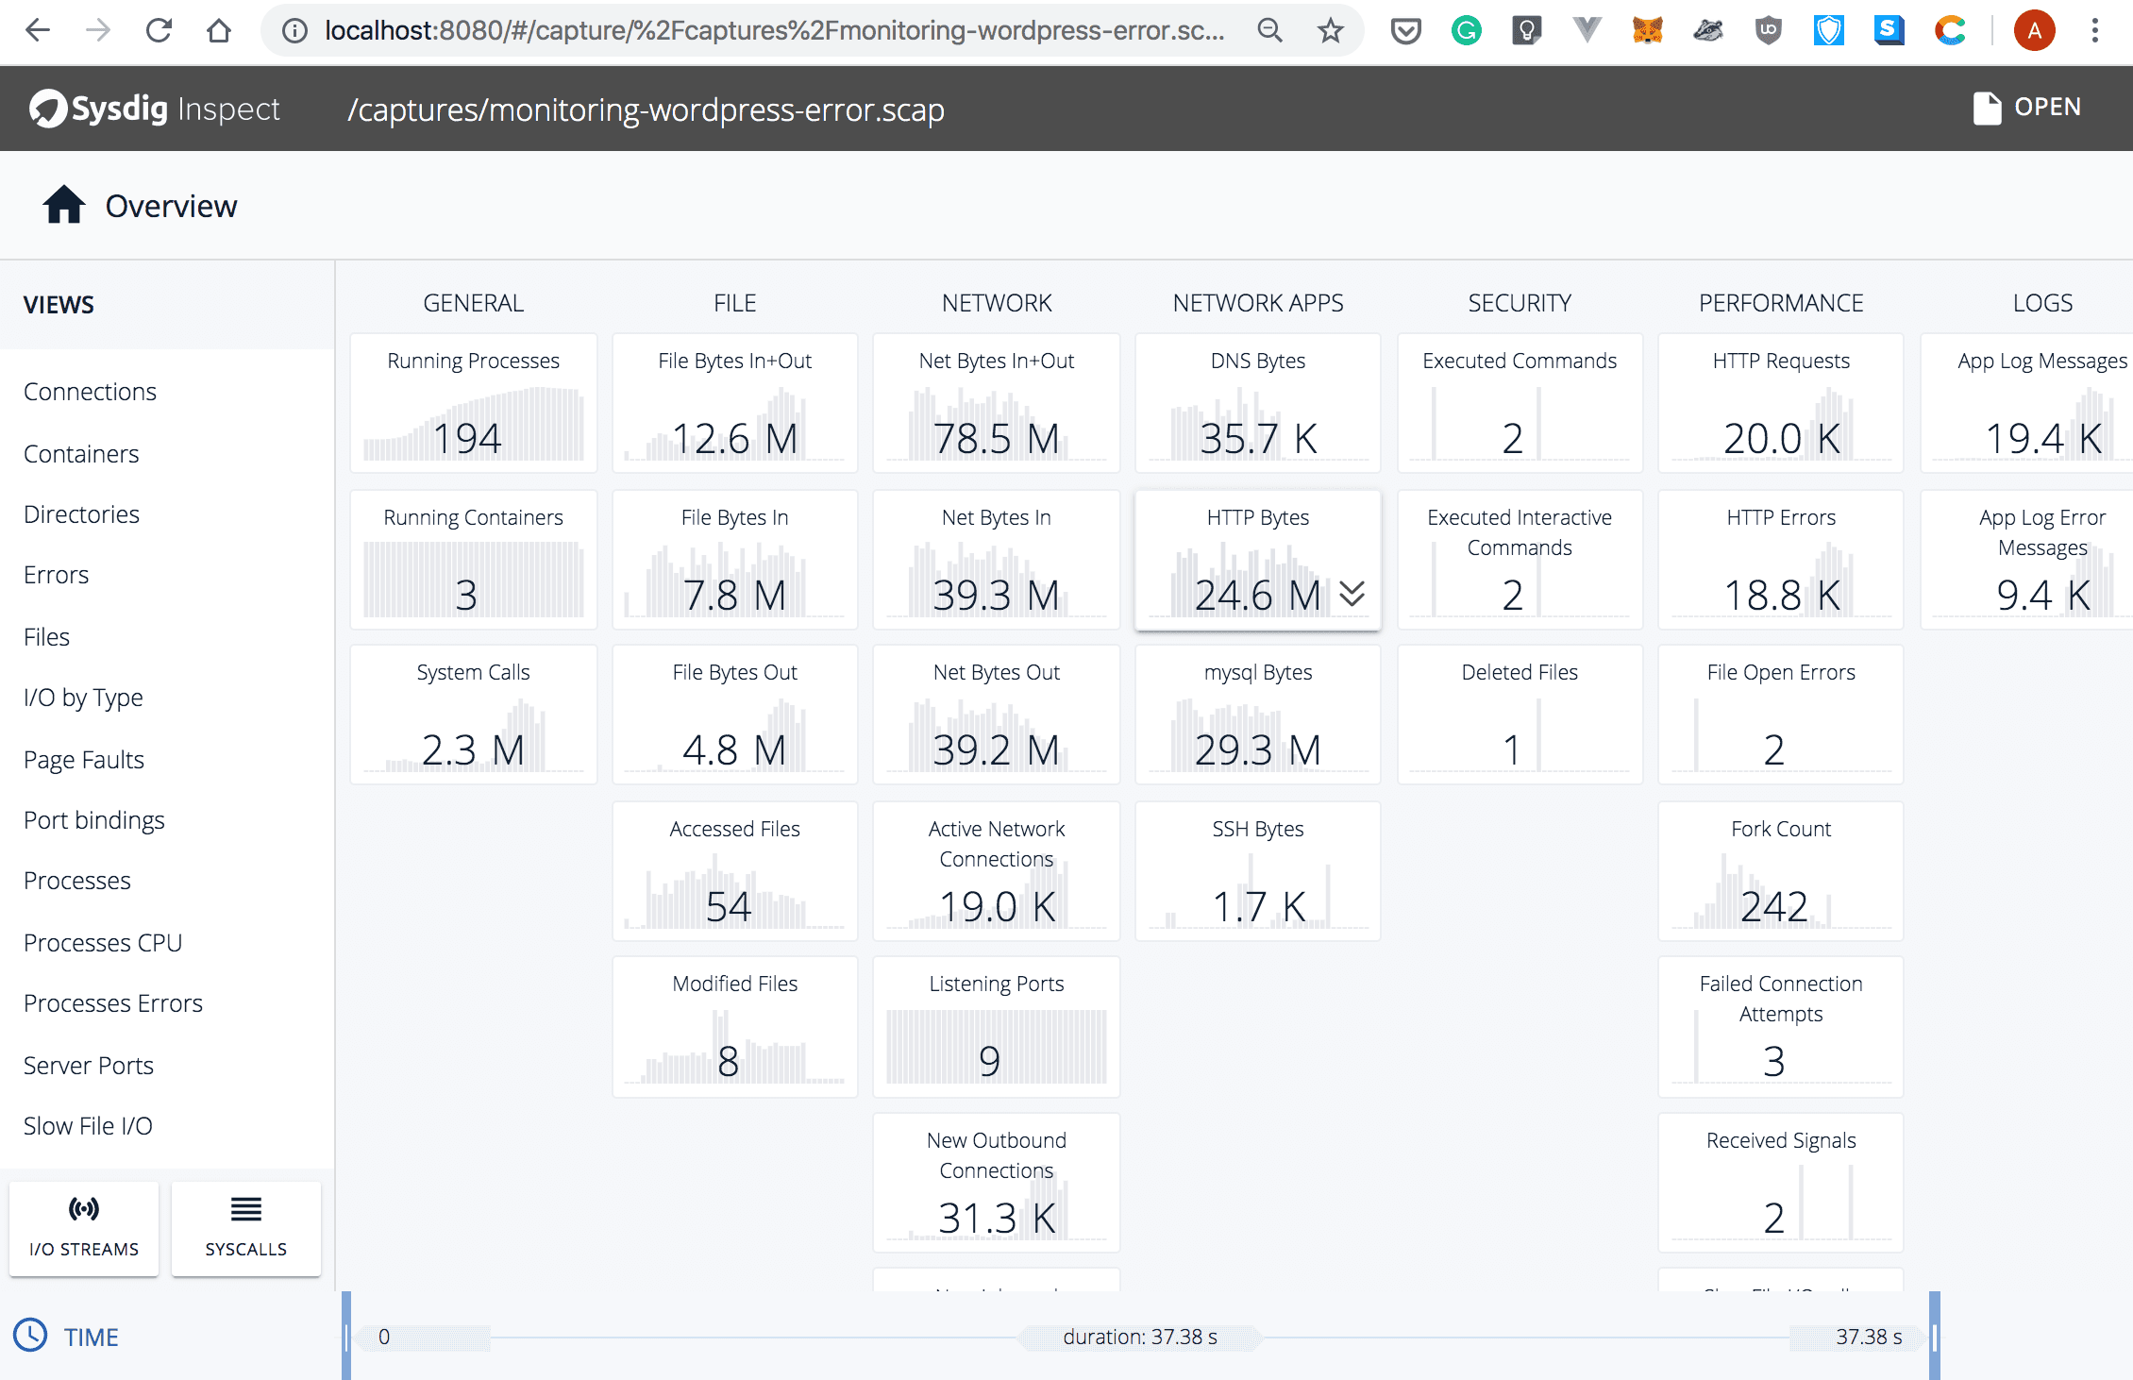2133x1380 pixels.
Task: Open Failed Connection Attempts tile
Action: [1781, 1026]
